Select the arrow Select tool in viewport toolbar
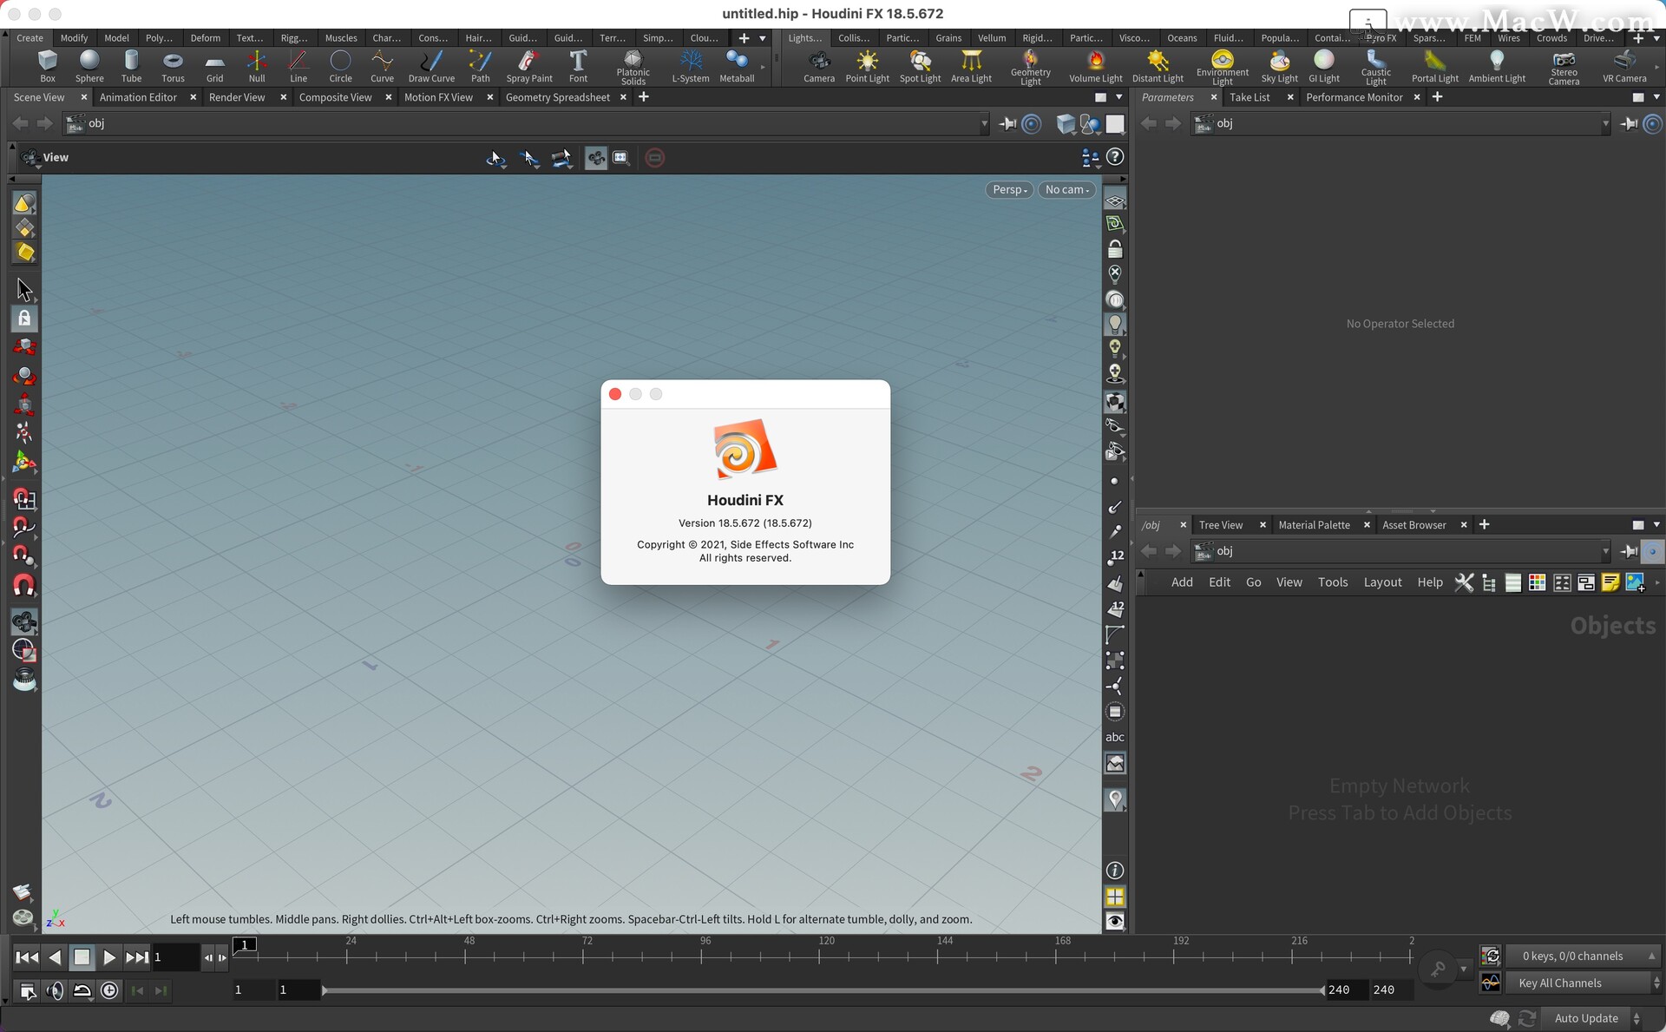 pyautogui.click(x=24, y=289)
